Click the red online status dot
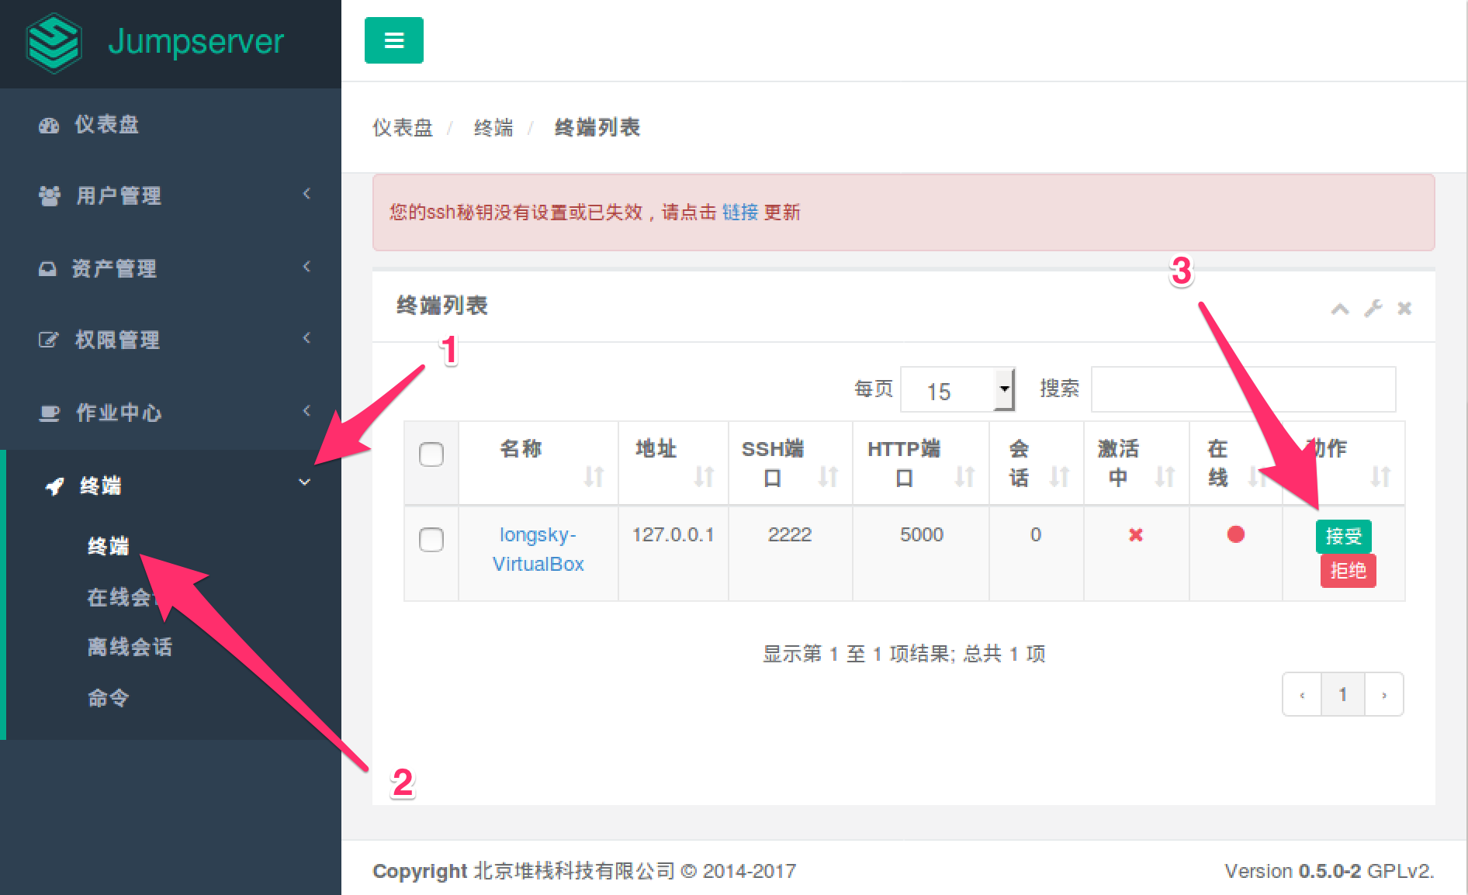This screenshot has height=895, width=1468. click(x=1235, y=534)
